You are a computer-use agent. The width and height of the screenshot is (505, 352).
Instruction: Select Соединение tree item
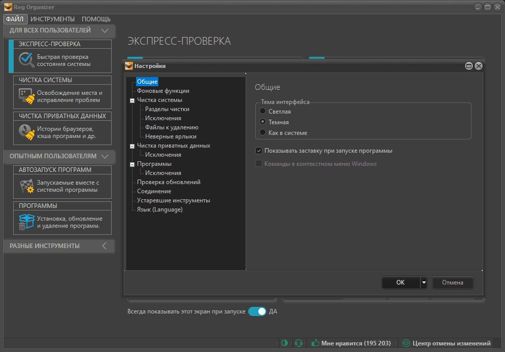point(154,191)
